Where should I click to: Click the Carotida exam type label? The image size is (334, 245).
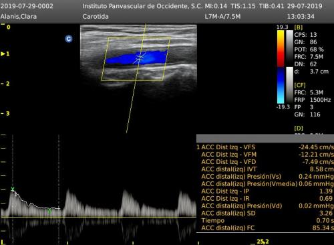click(96, 17)
